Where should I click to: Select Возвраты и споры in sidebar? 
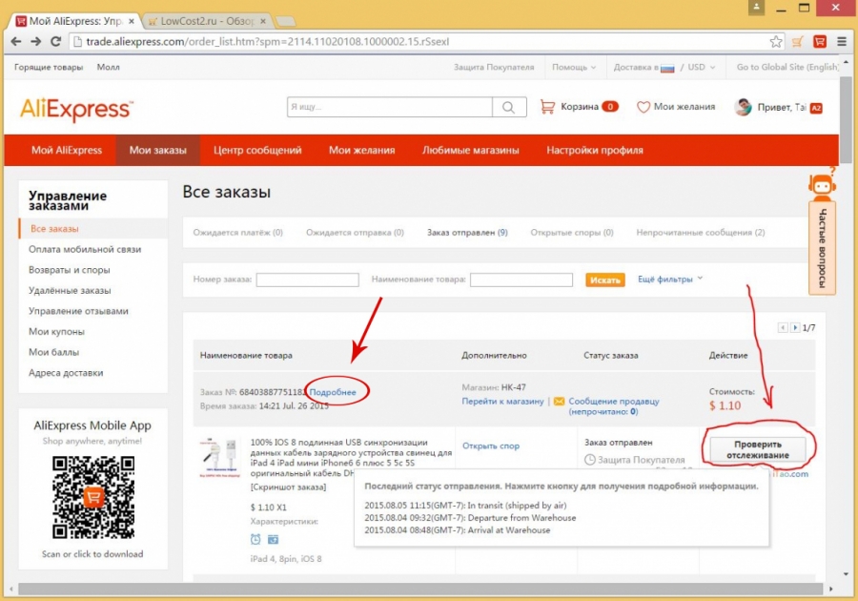(70, 270)
